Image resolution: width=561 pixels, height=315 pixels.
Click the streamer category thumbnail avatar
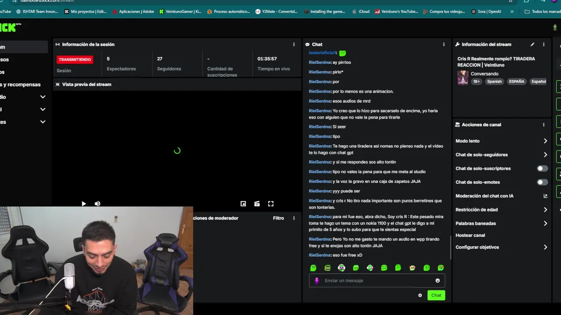coord(463,78)
